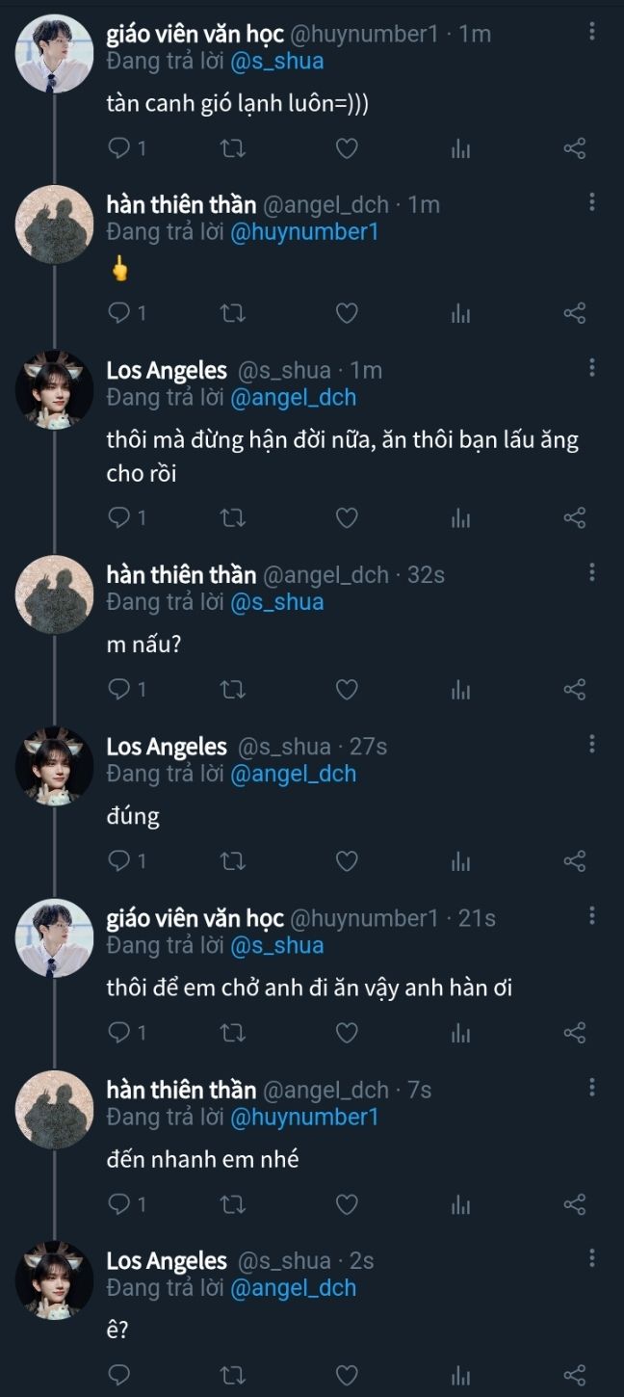Screen dimensions: 624x1397
Task: View analytics for the "đến nhanh em nhé" tweet
Action: coord(461,1204)
